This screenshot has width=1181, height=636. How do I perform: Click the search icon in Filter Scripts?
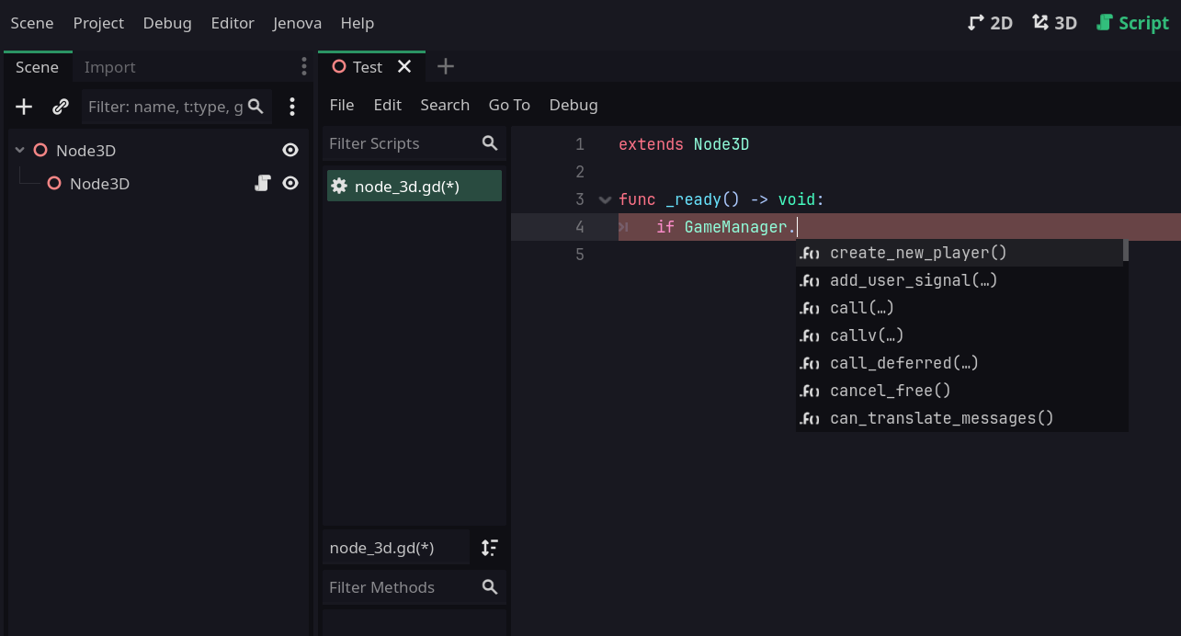490,143
